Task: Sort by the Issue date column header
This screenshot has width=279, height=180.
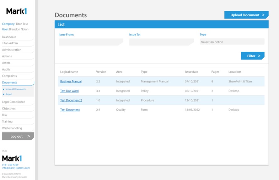Action: (191, 72)
